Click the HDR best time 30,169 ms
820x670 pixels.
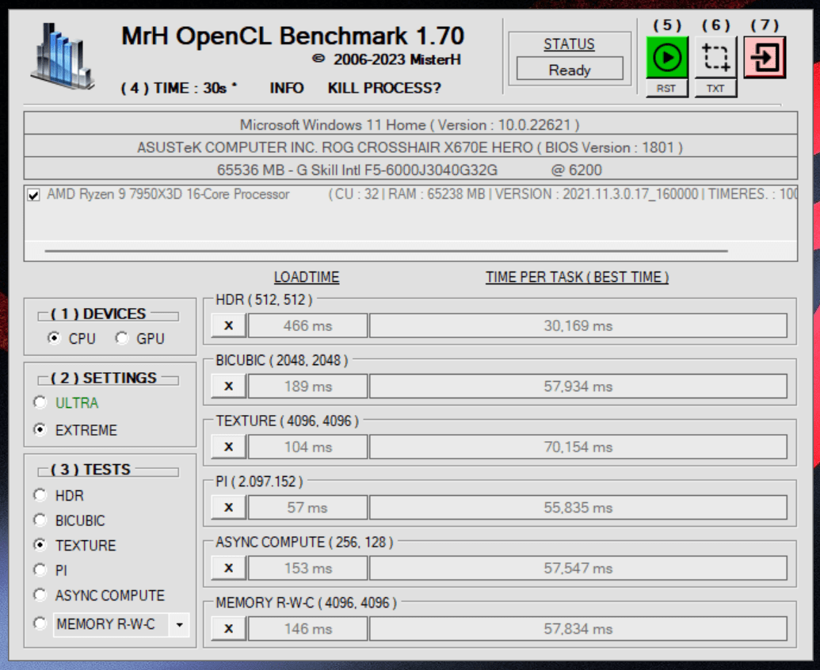(x=578, y=325)
